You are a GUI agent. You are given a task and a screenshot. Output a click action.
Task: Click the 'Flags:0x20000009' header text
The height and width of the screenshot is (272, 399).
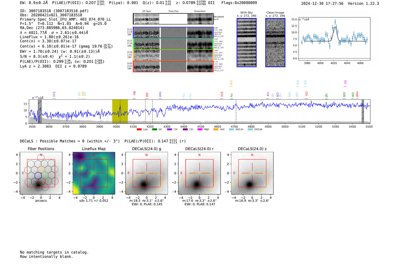[239, 3]
